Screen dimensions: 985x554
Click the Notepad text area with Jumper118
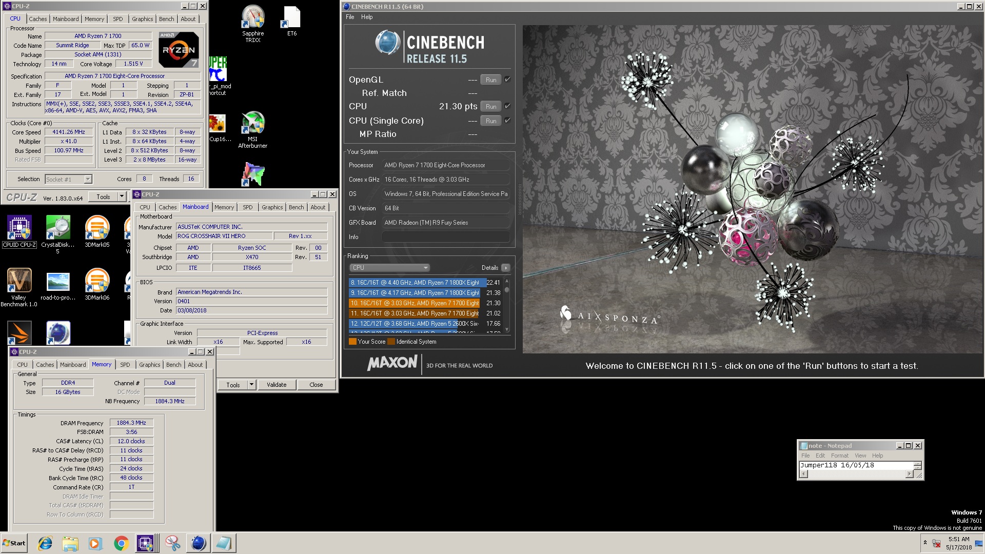coord(856,465)
